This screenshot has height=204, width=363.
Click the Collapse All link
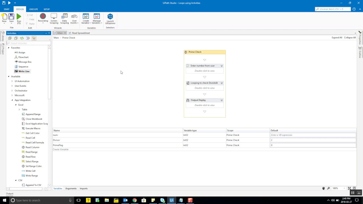tap(350, 37)
